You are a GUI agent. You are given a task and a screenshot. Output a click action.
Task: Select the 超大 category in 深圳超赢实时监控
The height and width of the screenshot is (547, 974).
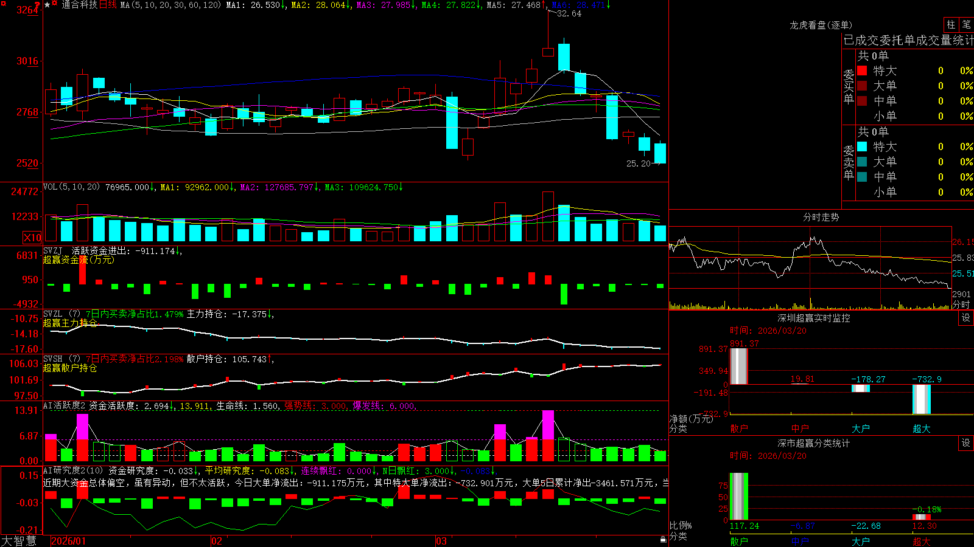point(922,428)
